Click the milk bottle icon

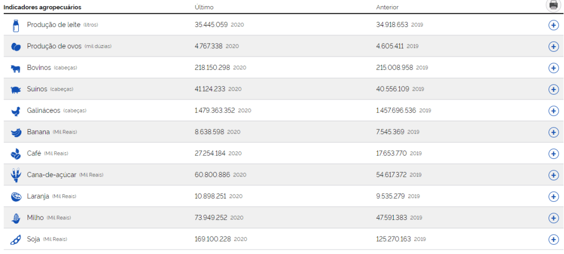click(x=15, y=25)
